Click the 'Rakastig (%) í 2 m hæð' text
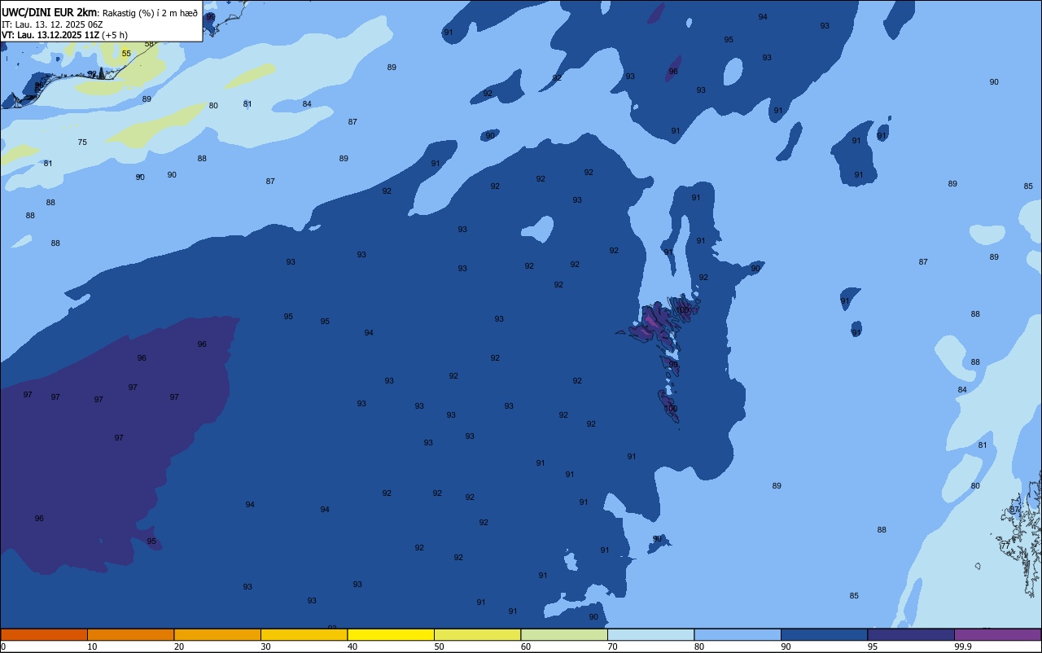1042x653 pixels. coord(150,13)
